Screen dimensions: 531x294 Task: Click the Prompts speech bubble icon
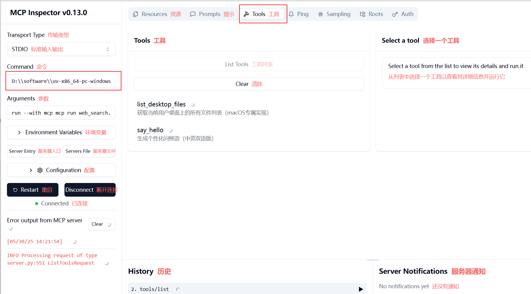pyautogui.click(x=193, y=14)
